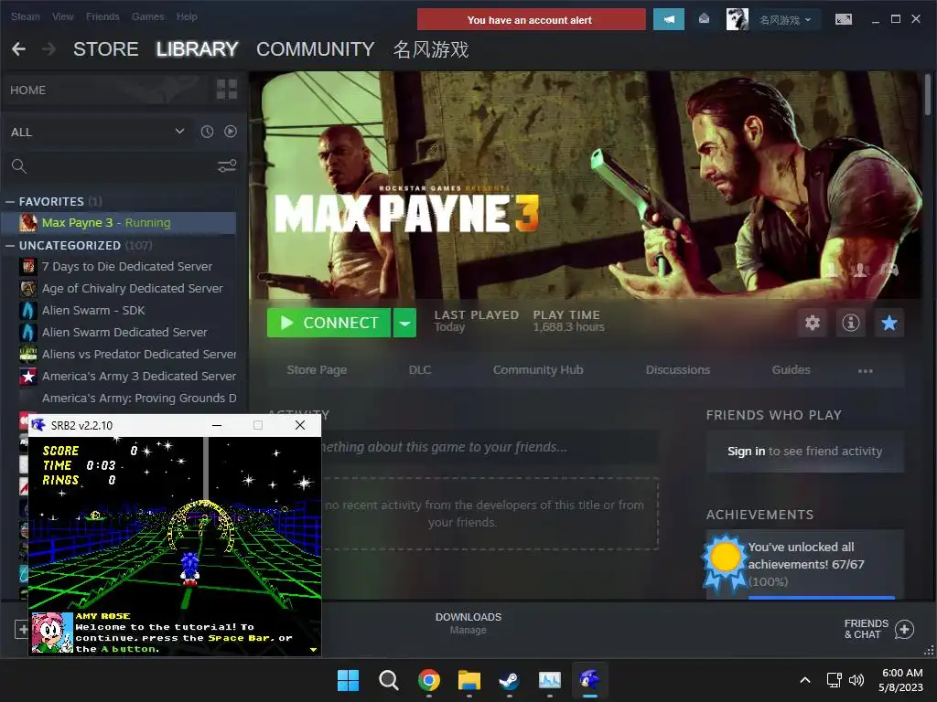Open Windows Start menu

pos(348,680)
